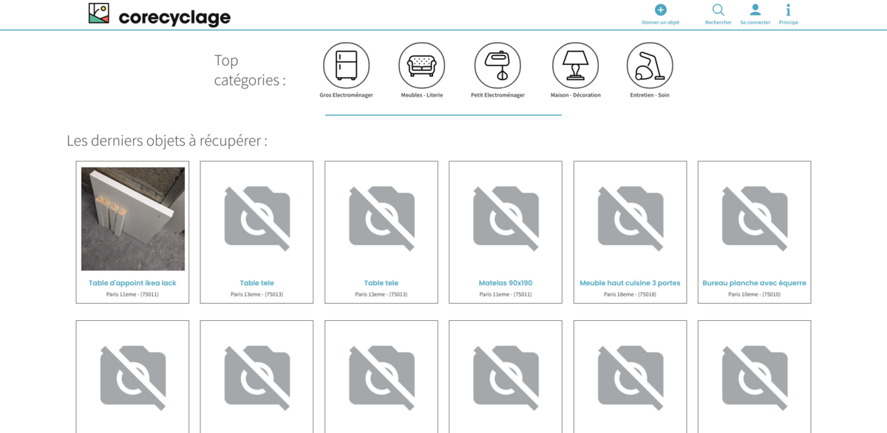Click the Bureau planche avec équerre placeholder image
Screen dimensions: 887x433
click(754, 218)
